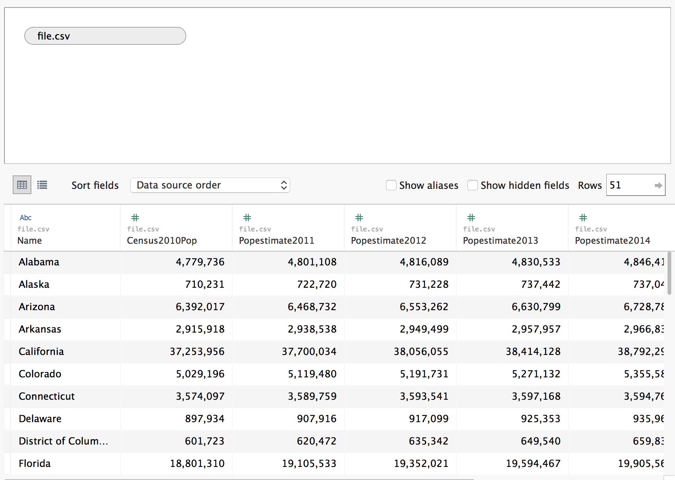Click the Popestimate2012 number type icon
The image size is (675, 480).
pyautogui.click(x=359, y=218)
